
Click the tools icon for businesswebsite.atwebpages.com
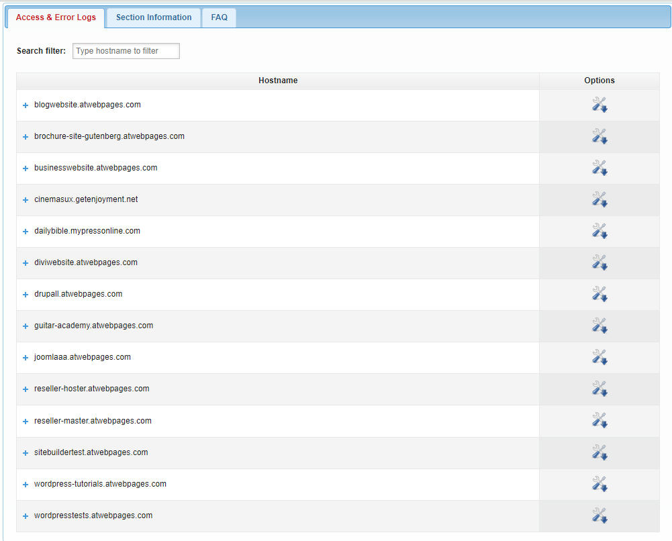click(x=599, y=167)
